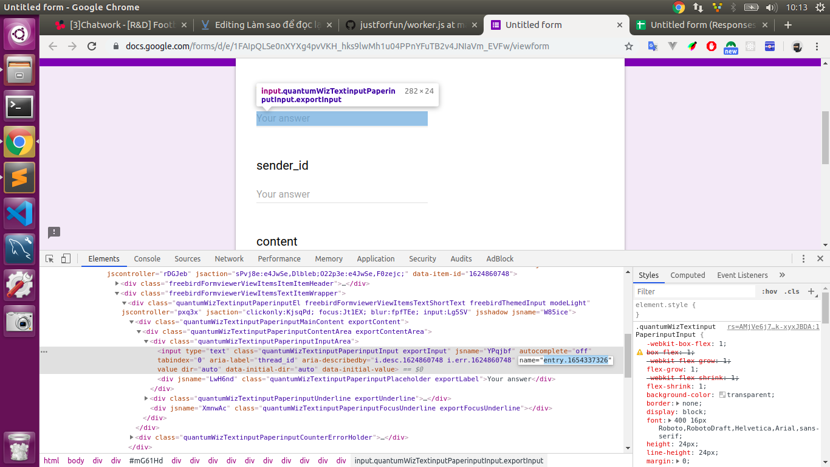Viewport: 830px width, 467px height.
Task: Open the stylesheet source link rs=AMjVe6j7
Action: (773, 327)
